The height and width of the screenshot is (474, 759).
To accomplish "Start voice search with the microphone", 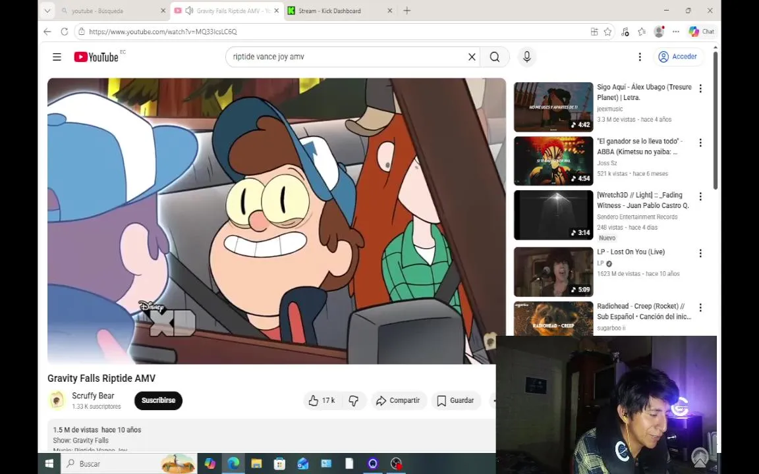I will coord(526,57).
